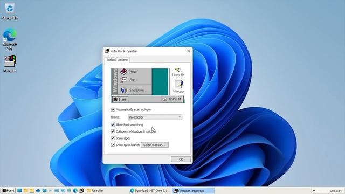Click the RetroBar Properties taskbar button
The height and width of the screenshot is (194, 345).
tap(193, 190)
